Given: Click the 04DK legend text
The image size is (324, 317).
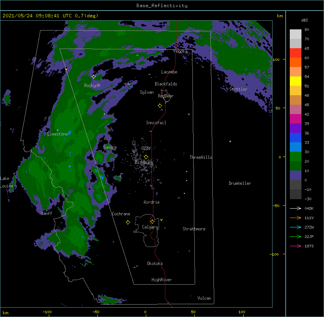Looking at the screenshot, I should point(309,208).
